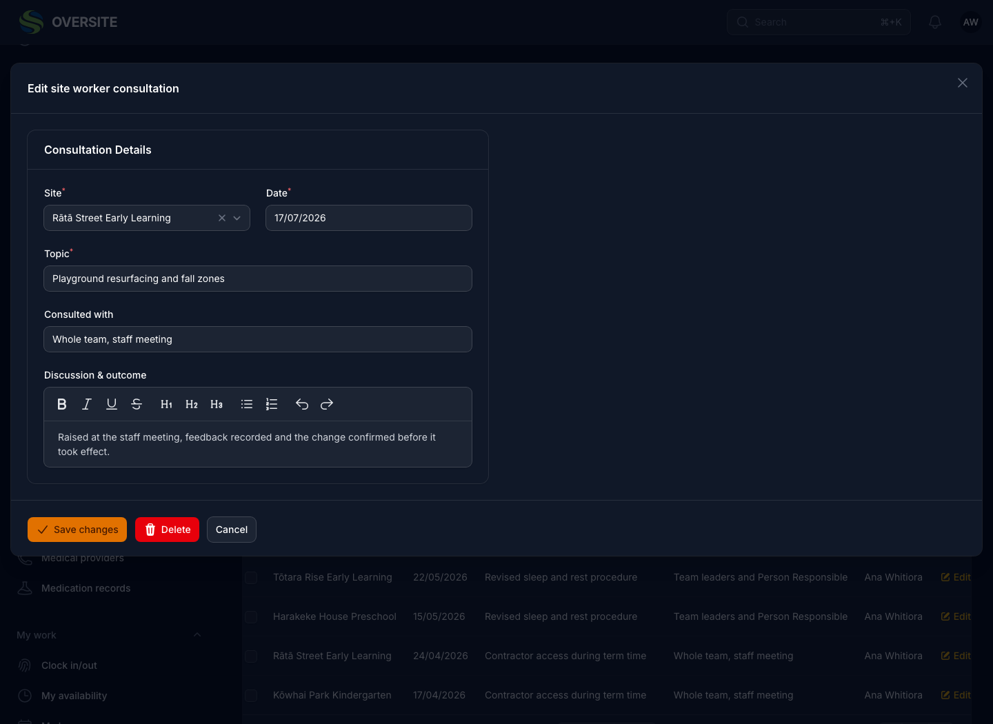Click the 15/05/2026 date cell
The image size is (993, 724).
coord(439,616)
